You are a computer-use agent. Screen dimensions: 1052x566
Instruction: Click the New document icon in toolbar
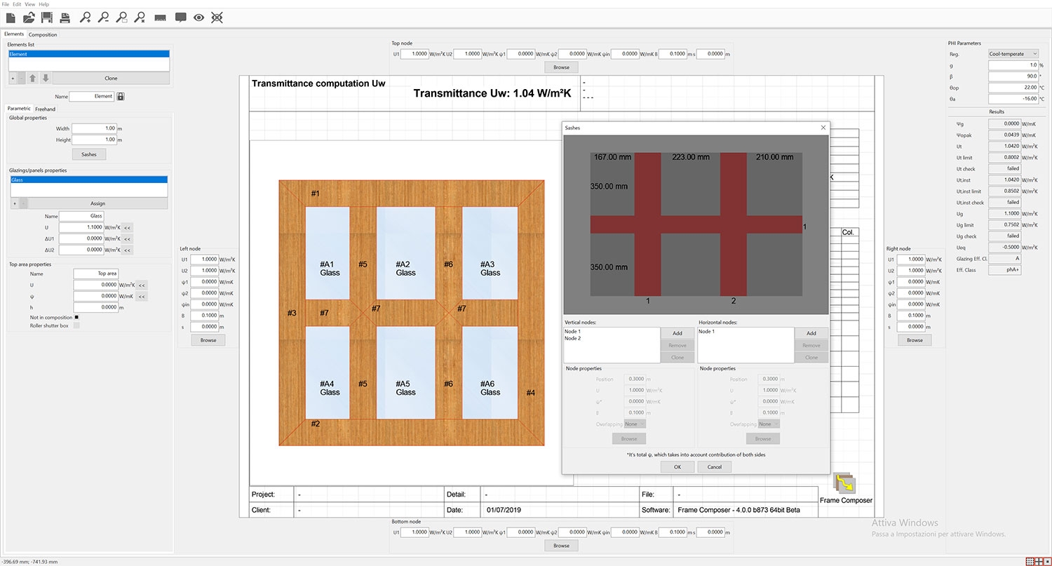[11, 17]
